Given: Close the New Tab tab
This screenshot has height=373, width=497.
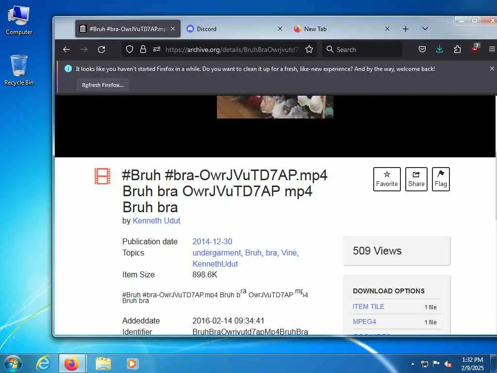Looking at the screenshot, I should point(387,29).
